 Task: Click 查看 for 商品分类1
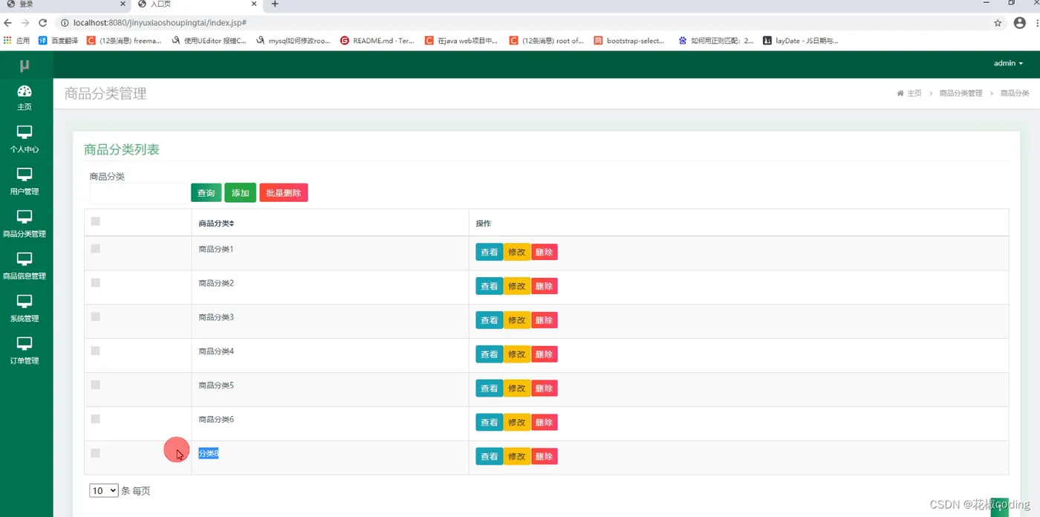click(490, 253)
